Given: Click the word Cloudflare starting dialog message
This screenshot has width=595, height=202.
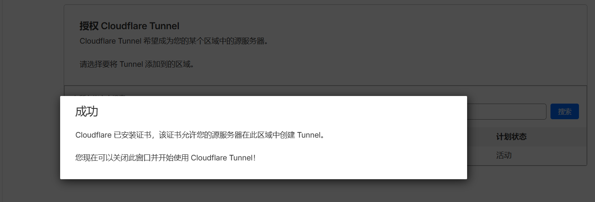Looking at the screenshot, I should click(93, 135).
